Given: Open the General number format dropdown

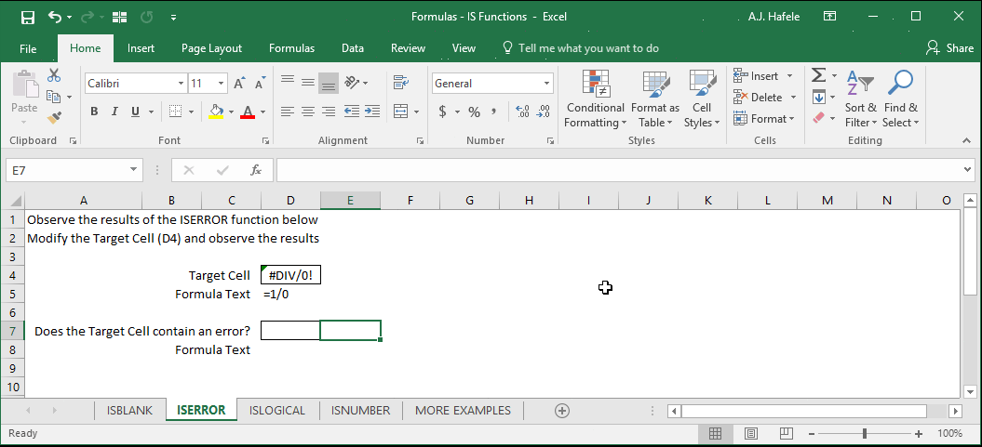Looking at the screenshot, I should (x=546, y=83).
